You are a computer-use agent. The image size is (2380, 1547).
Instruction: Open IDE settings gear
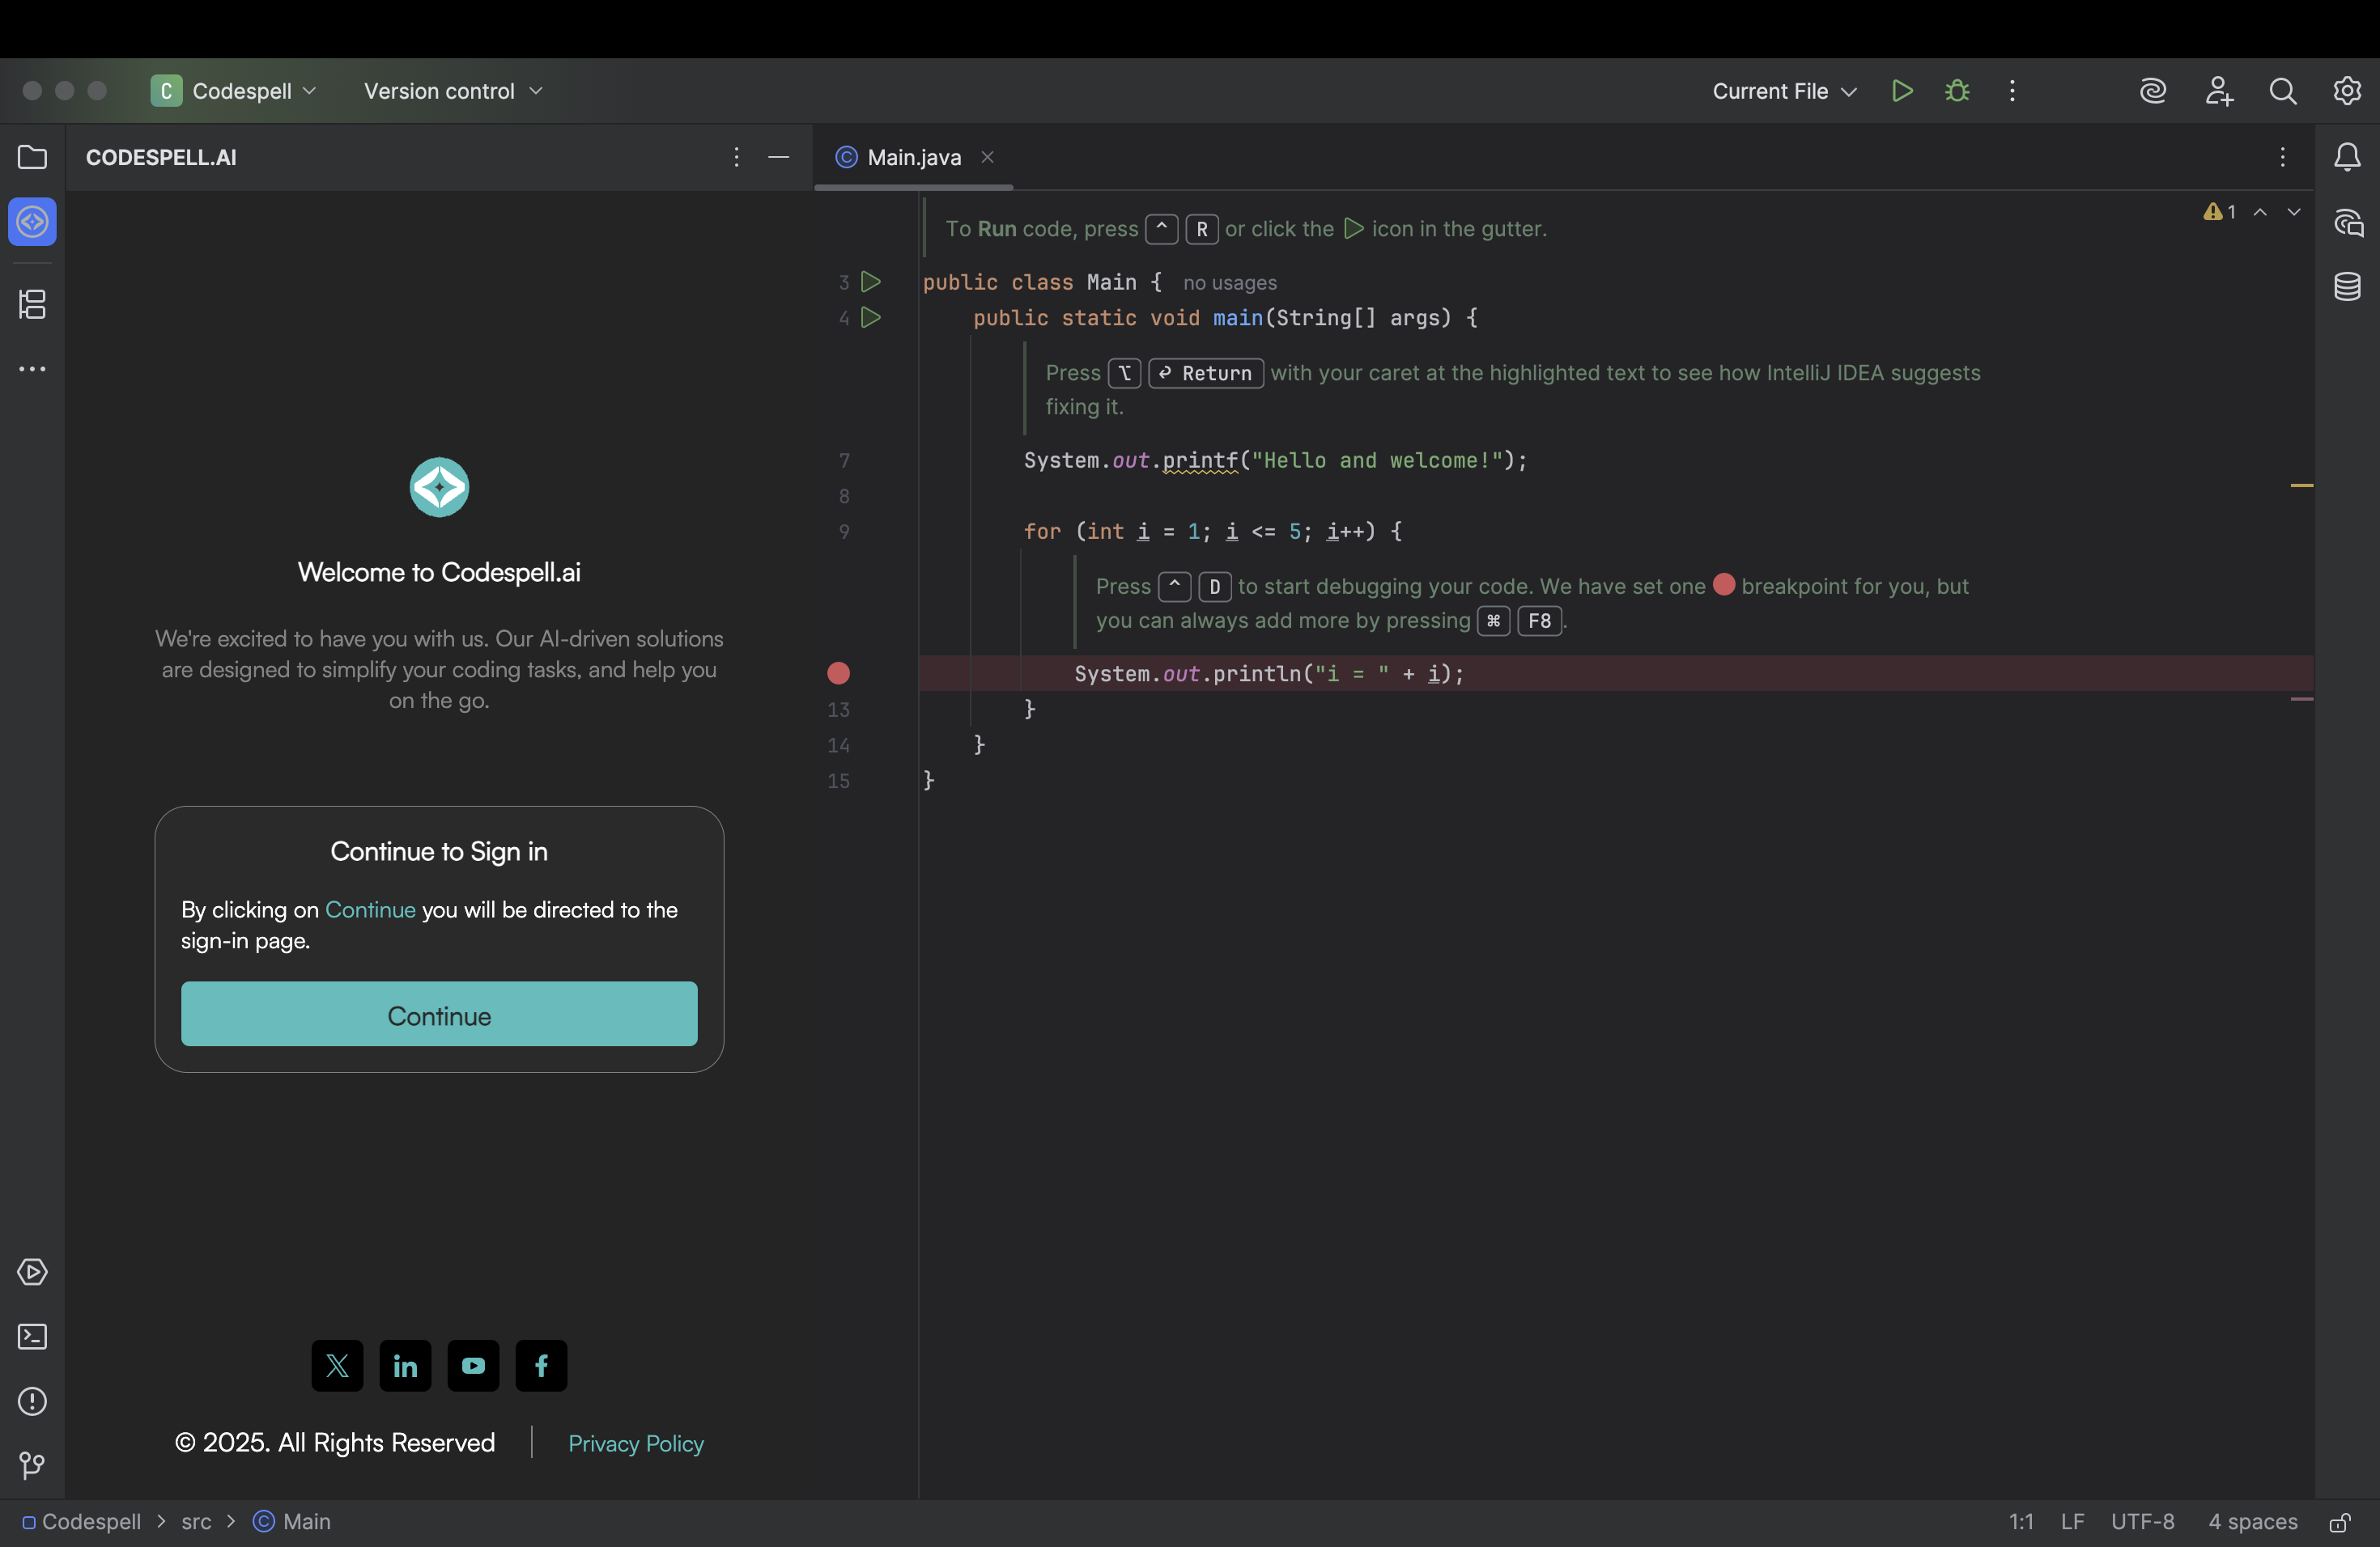coord(2347,91)
